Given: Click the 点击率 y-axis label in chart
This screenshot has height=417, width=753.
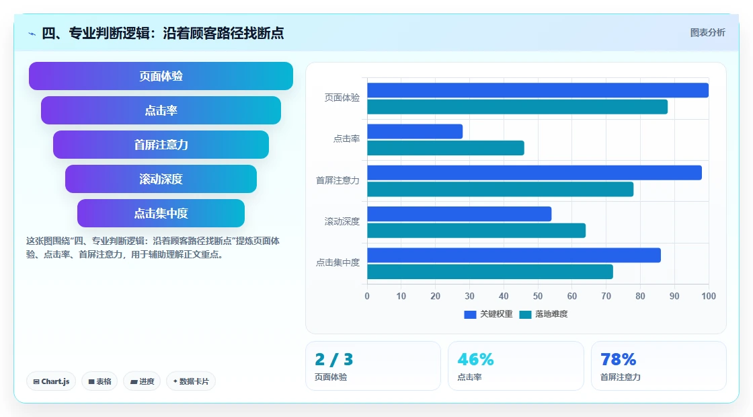Looking at the screenshot, I should point(346,139).
